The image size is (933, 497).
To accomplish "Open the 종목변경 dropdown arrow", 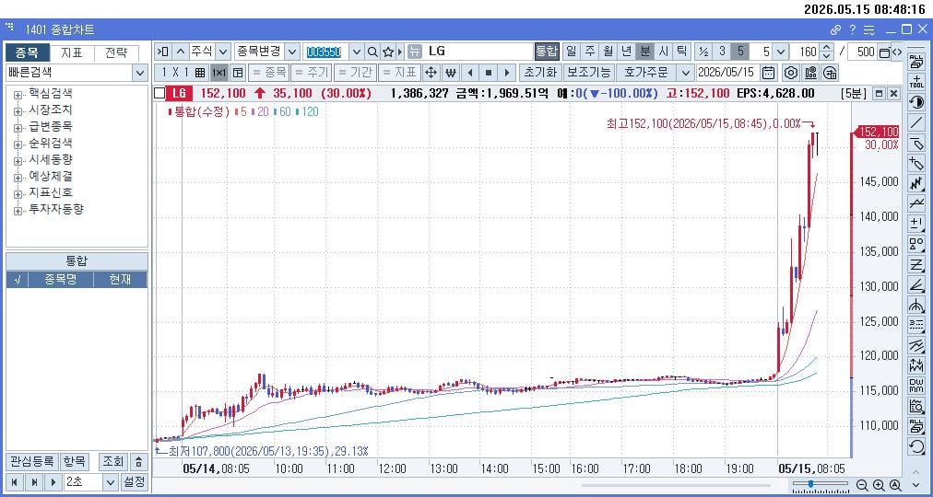I will pyautogui.click(x=292, y=52).
